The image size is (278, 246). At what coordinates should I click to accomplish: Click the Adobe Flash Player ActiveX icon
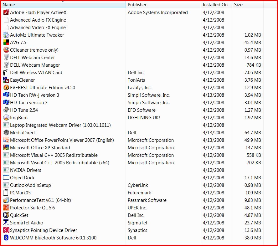[x=6, y=13]
